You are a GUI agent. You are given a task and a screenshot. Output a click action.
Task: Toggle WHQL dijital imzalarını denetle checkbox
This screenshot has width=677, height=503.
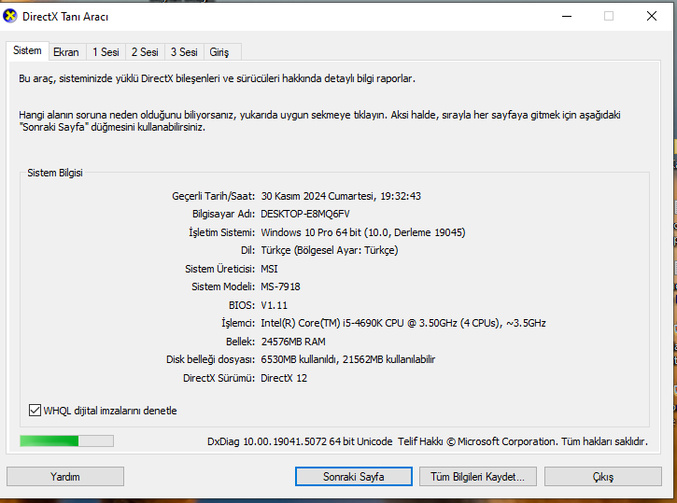click(x=35, y=411)
